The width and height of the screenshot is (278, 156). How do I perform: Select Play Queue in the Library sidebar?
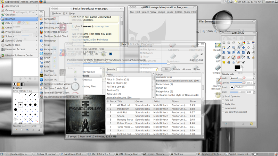point(88,72)
